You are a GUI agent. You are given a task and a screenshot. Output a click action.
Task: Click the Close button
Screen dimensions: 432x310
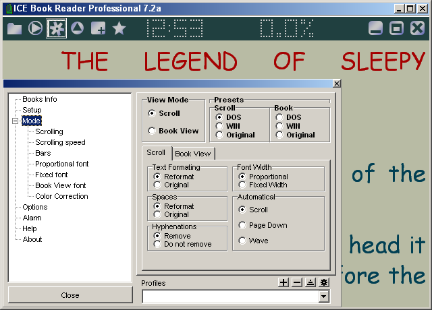point(70,295)
